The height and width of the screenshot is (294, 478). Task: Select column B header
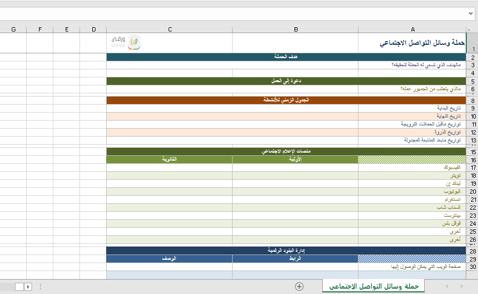pos(295,29)
